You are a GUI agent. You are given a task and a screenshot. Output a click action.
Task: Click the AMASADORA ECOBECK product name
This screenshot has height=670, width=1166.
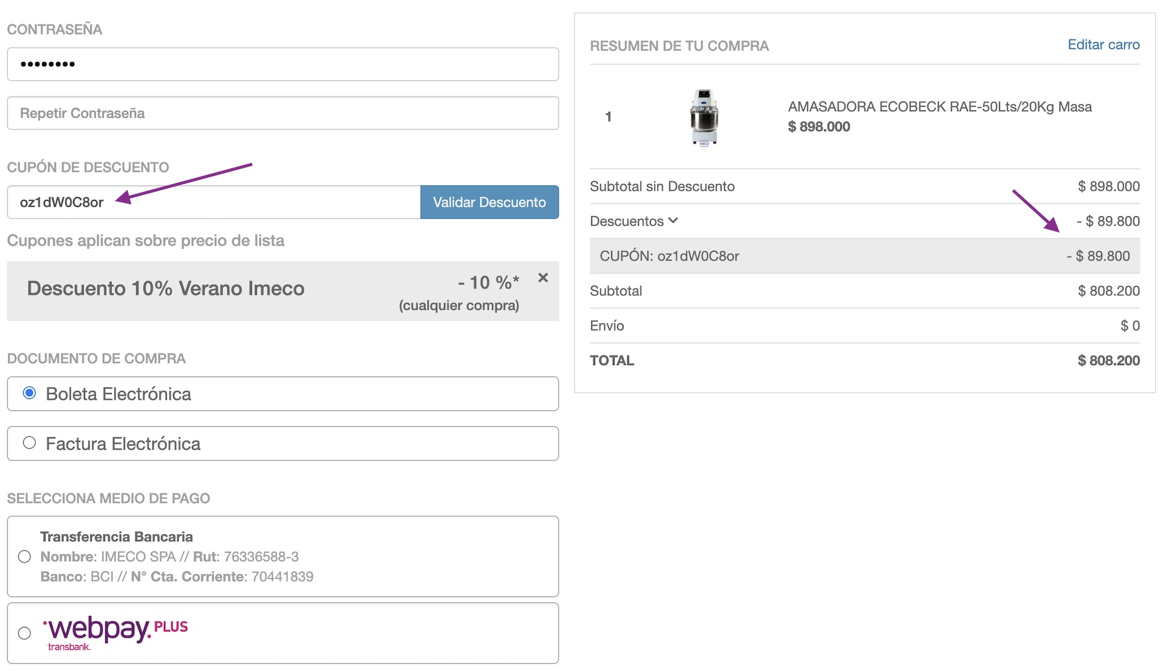(x=939, y=107)
